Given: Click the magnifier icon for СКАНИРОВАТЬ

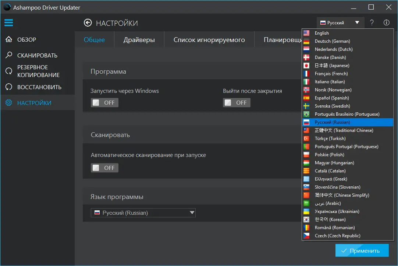Looking at the screenshot, I should click(x=9, y=55).
